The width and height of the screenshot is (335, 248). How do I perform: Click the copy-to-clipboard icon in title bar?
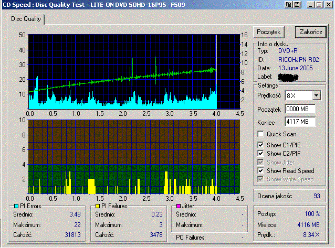288,5
